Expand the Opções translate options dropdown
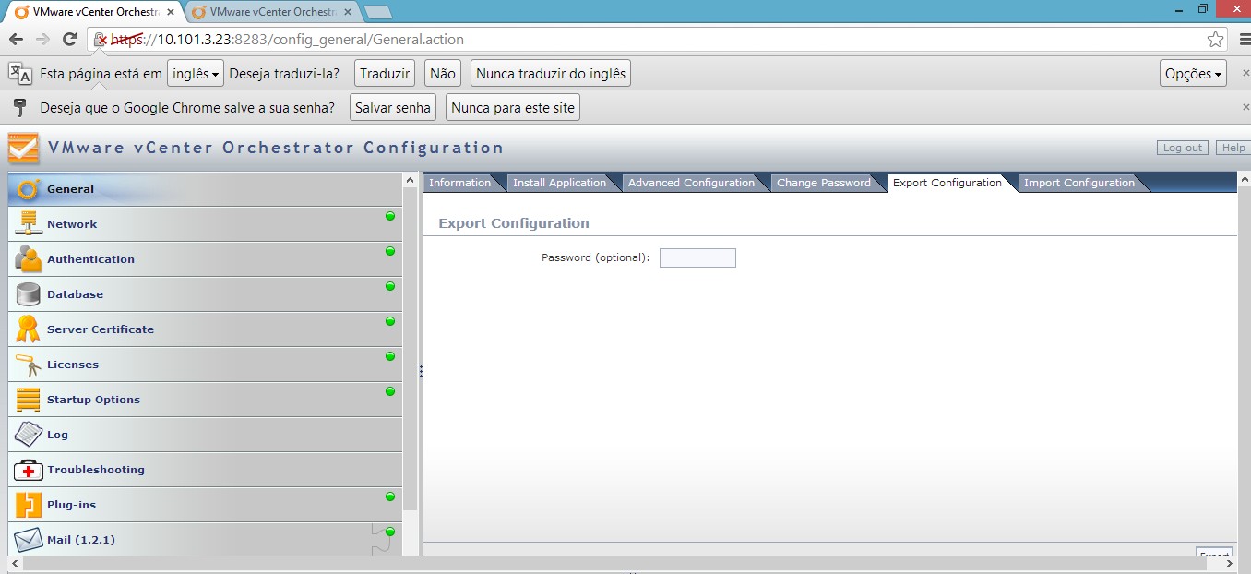This screenshot has width=1251, height=574. tap(1193, 74)
